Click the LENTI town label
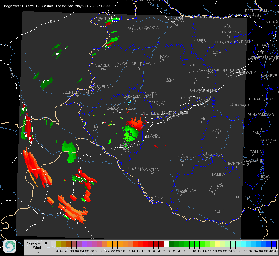This screenshot has width=279, height=256. [95, 127]
